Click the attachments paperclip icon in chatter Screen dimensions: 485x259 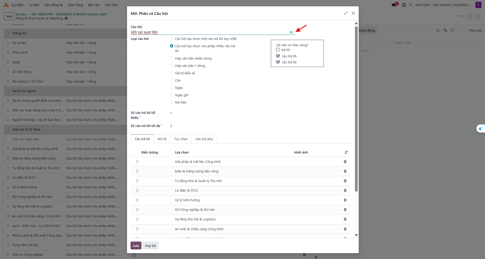pyautogui.click(x=445, y=30)
